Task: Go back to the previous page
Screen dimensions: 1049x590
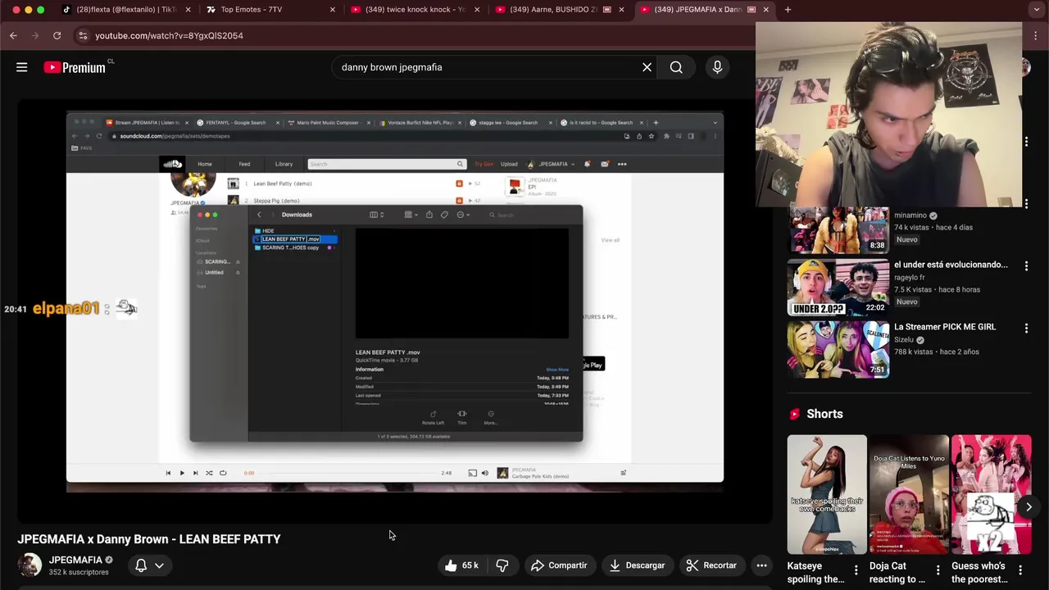Action: click(x=13, y=35)
